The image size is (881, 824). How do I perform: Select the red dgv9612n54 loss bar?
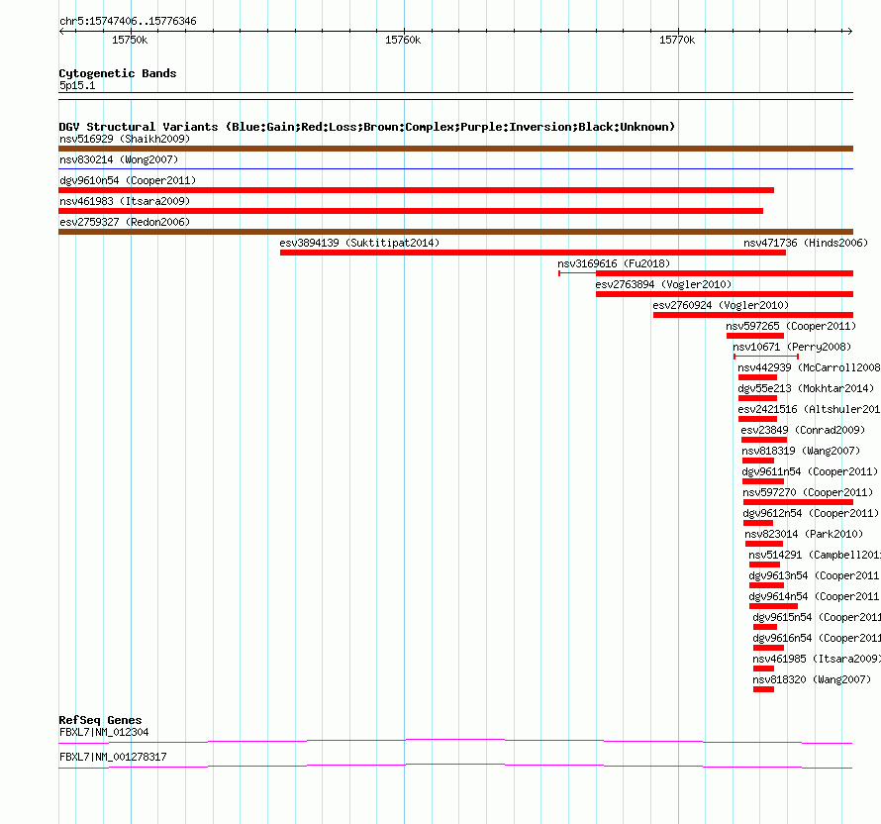click(x=758, y=523)
